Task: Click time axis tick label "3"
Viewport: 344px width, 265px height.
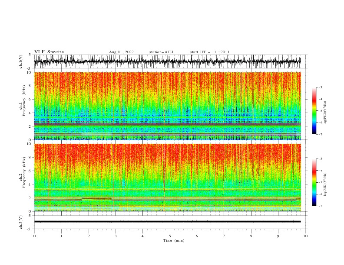Action: click(116, 236)
